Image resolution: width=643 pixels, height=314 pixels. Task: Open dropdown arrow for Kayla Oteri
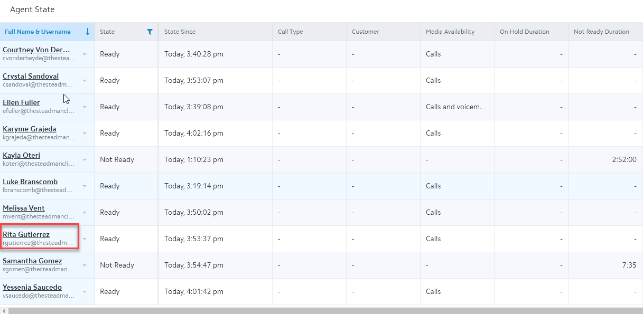85,159
